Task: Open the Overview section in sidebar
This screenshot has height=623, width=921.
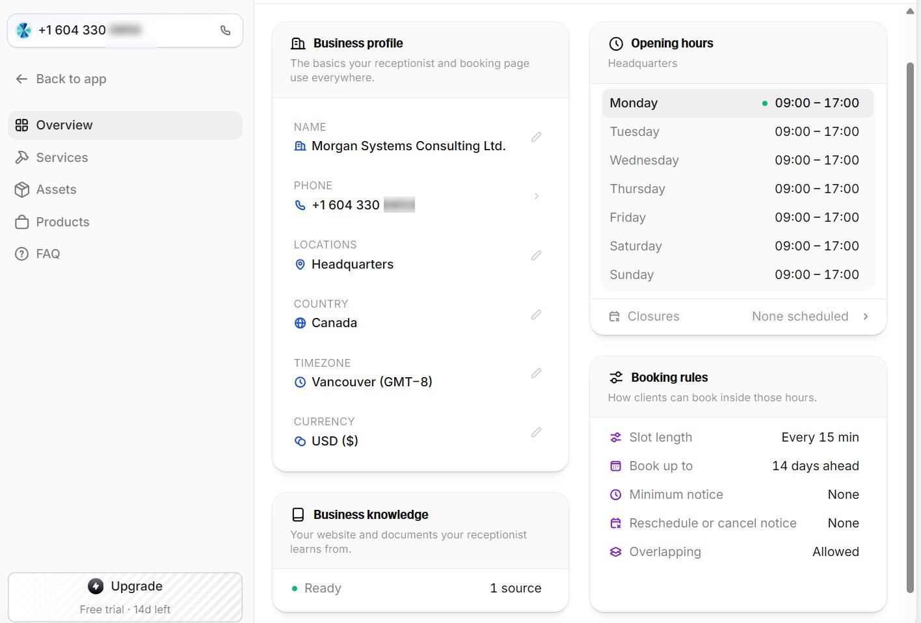Action: coord(125,126)
